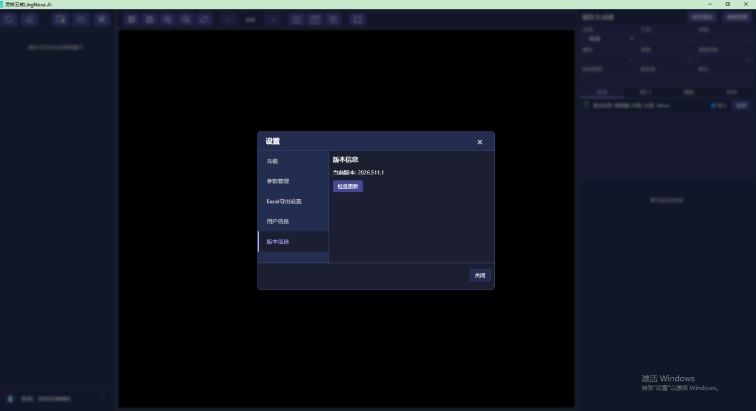The width and height of the screenshot is (756, 411).
Task: Open the 充值 settings section
Action: point(293,161)
